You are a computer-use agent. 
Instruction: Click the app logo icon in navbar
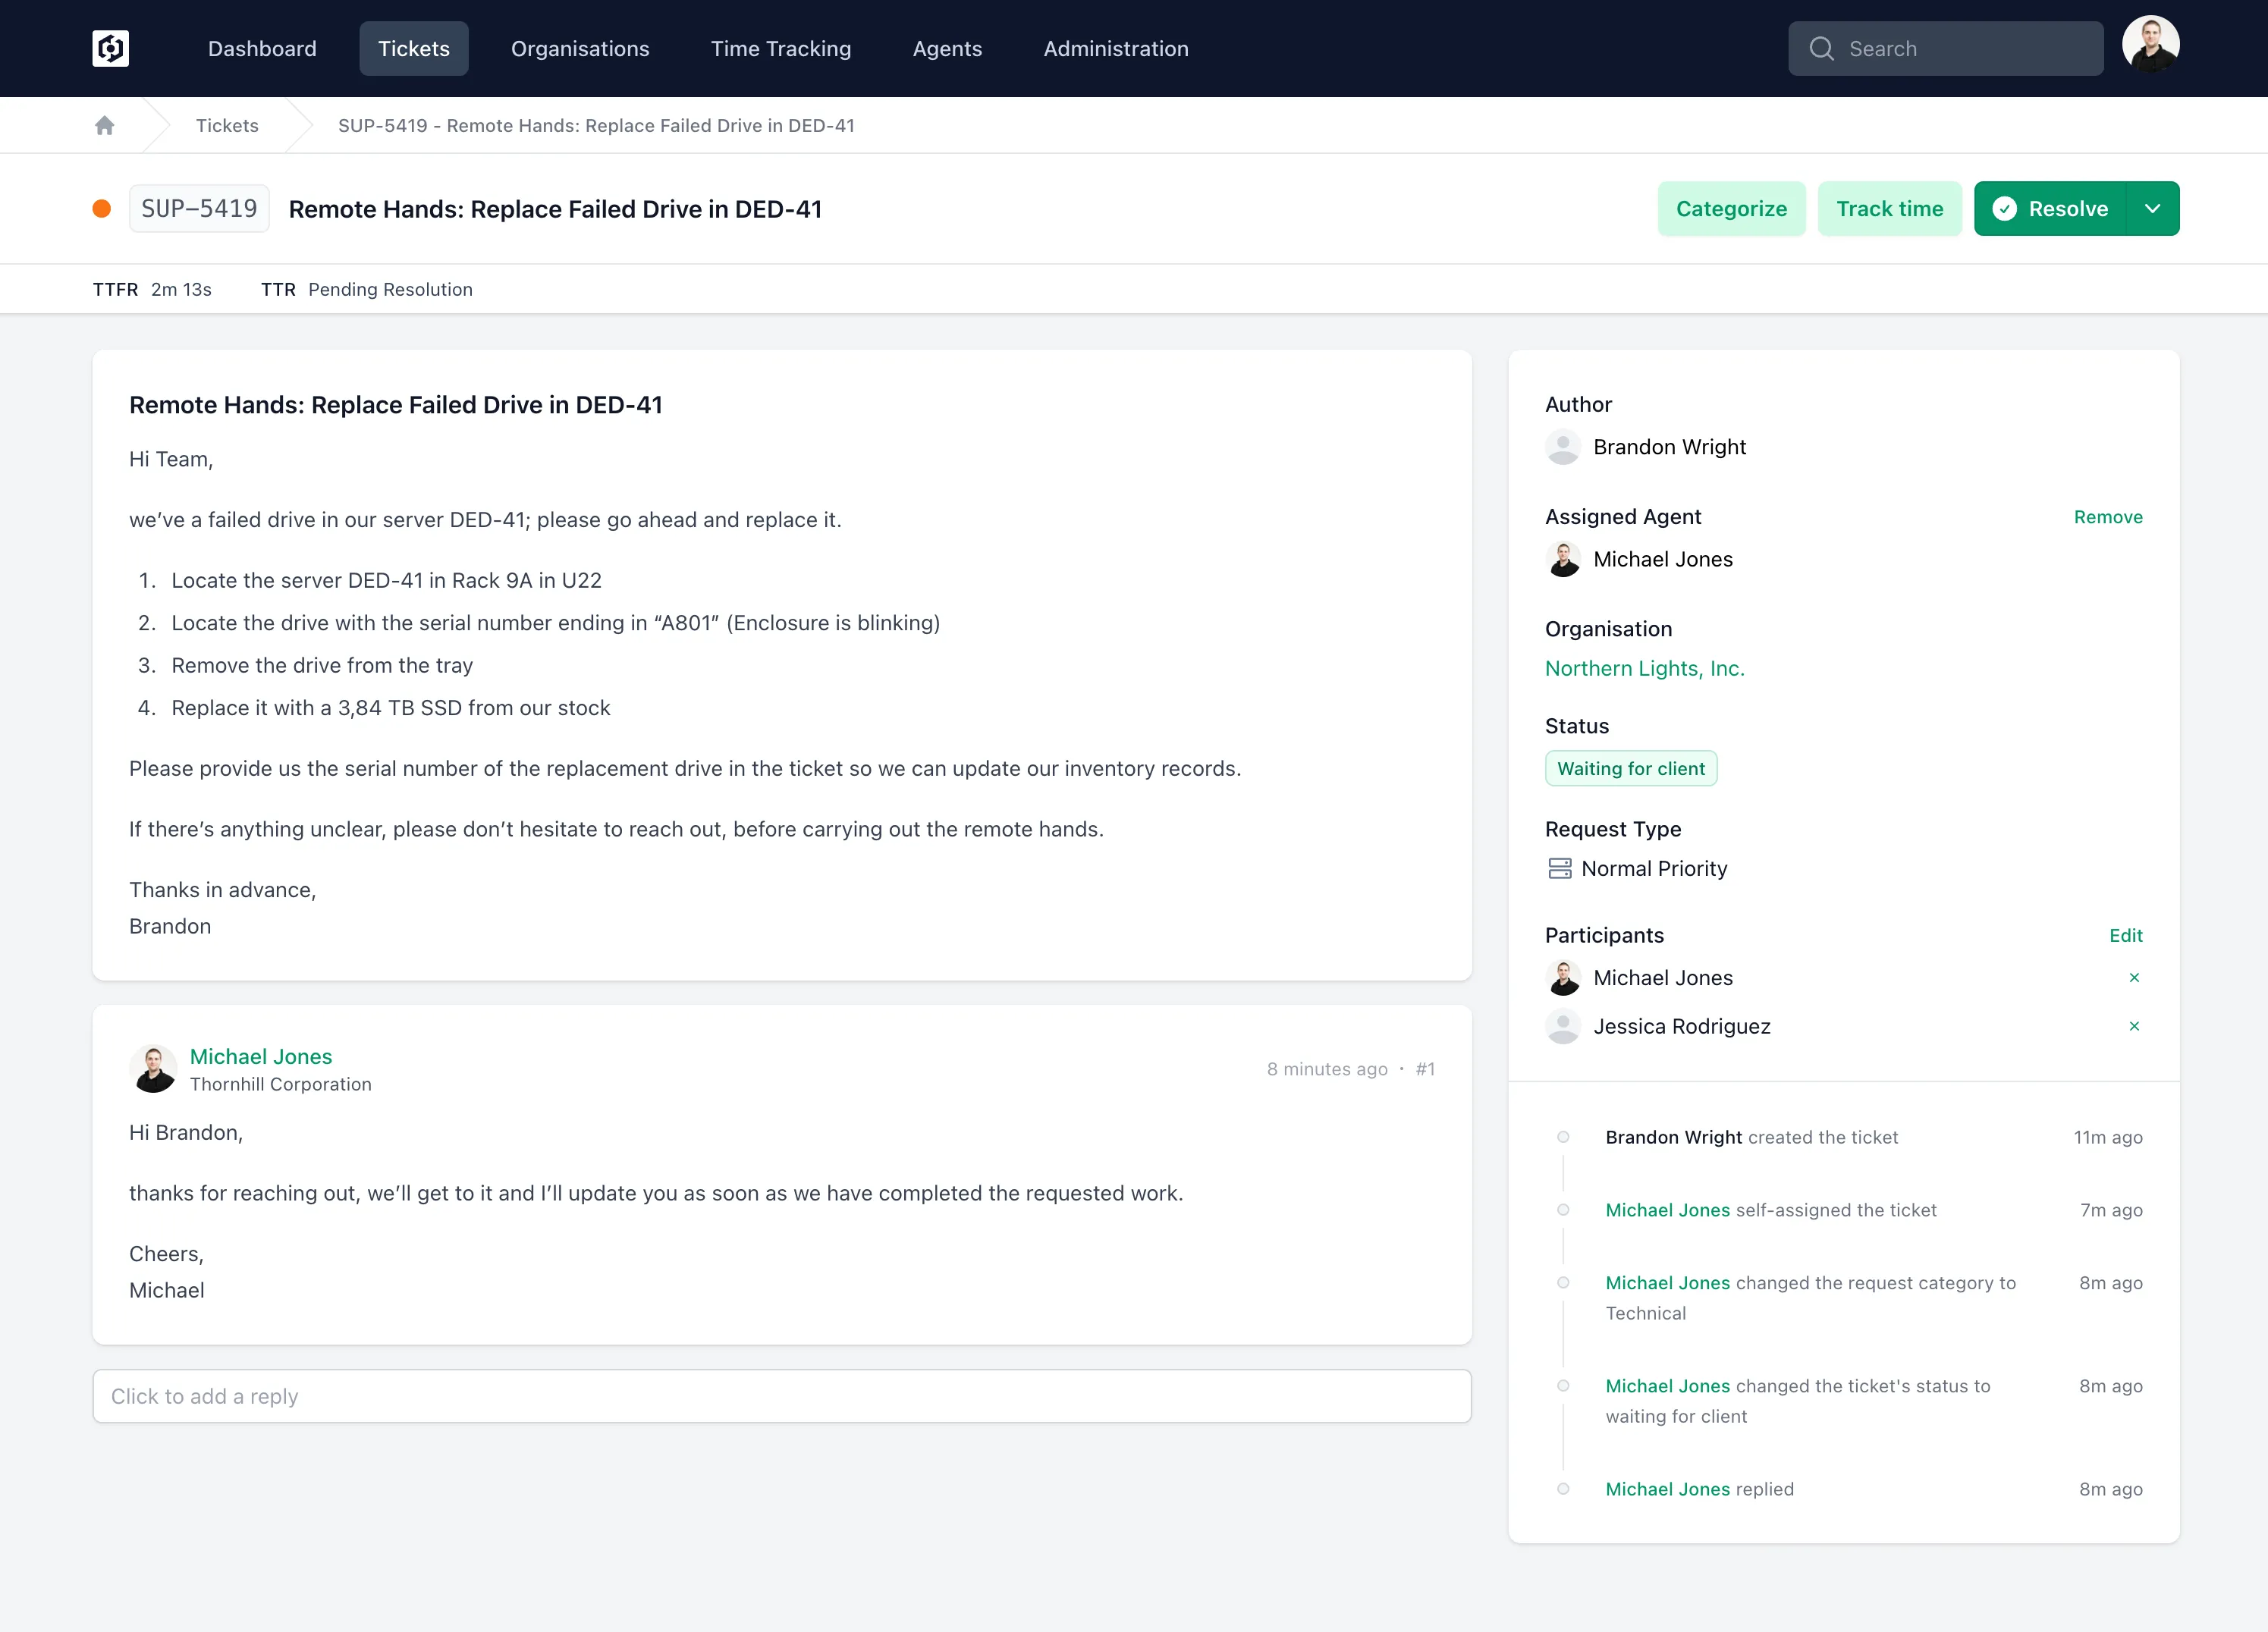tap(110, 48)
